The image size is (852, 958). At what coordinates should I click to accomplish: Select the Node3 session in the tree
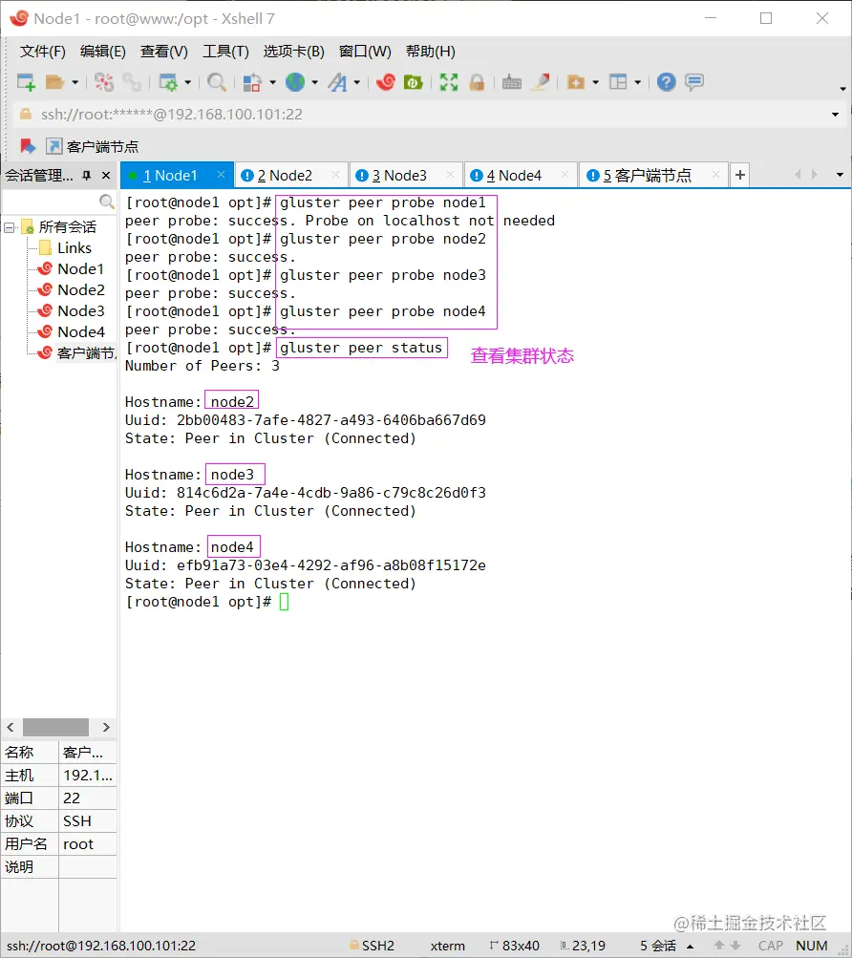coord(71,311)
